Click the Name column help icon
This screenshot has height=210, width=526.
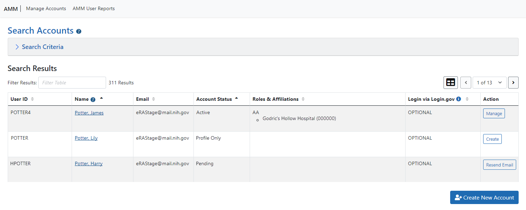click(93, 99)
